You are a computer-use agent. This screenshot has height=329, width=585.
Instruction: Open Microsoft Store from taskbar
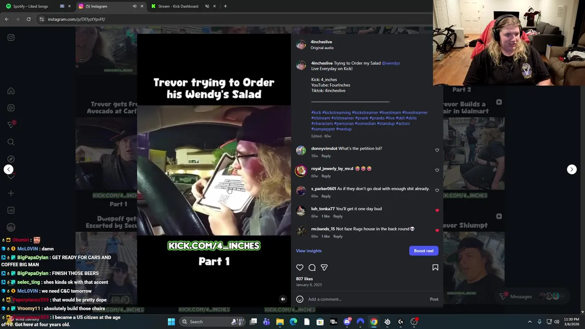click(320, 322)
